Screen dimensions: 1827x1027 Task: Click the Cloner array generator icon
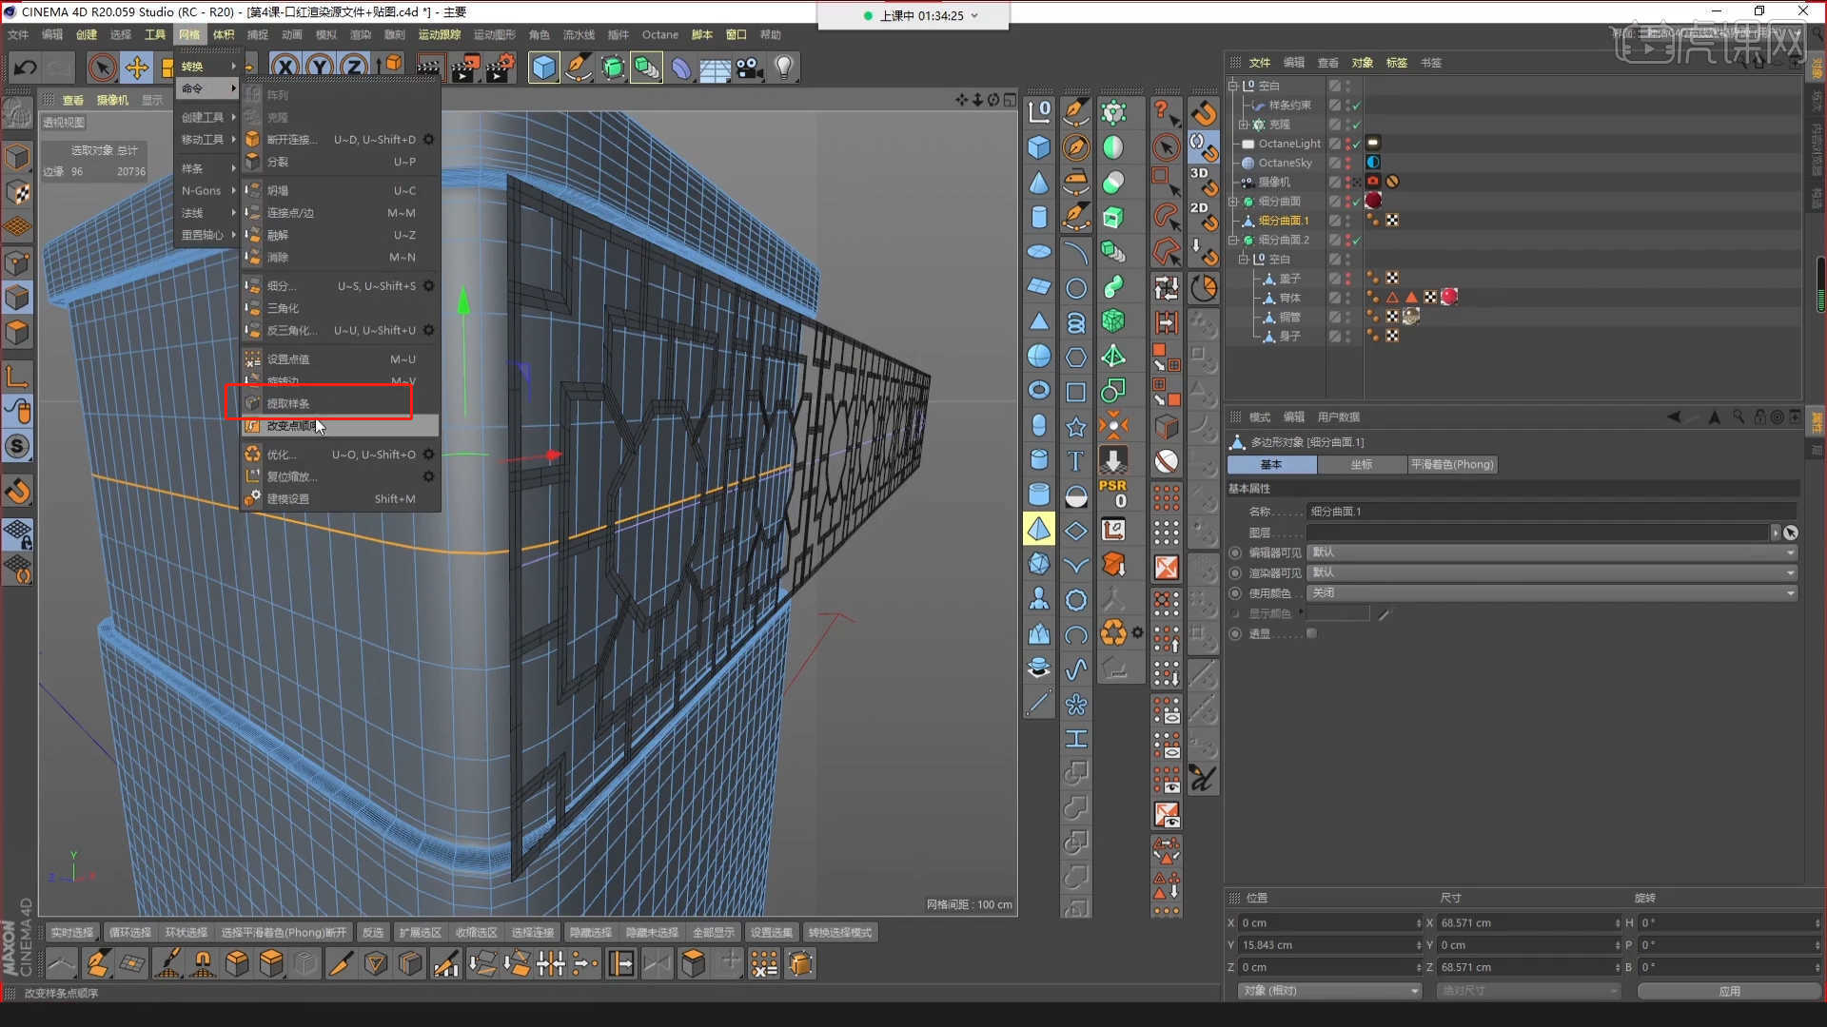(x=647, y=68)
